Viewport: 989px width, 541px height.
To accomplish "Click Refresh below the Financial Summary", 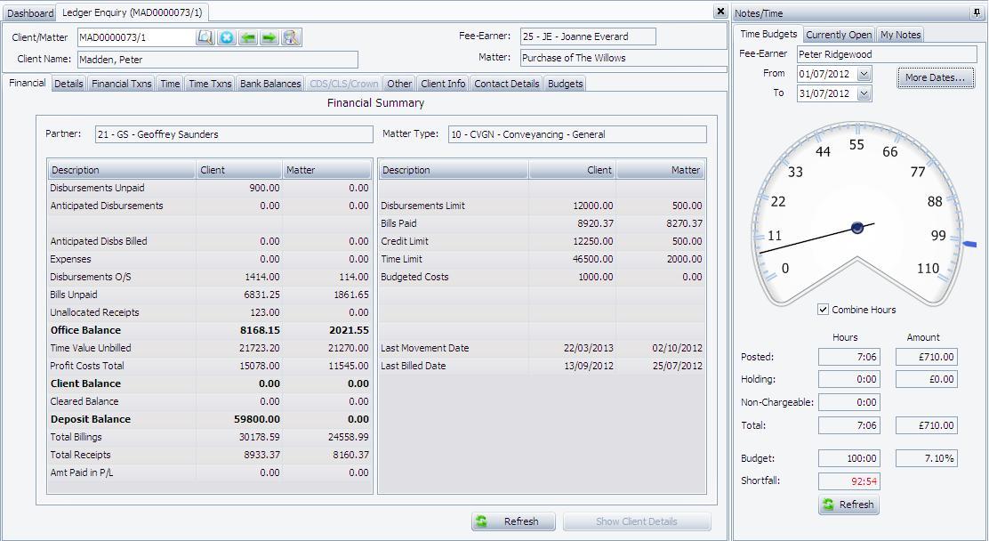I will tap(514, 521).
